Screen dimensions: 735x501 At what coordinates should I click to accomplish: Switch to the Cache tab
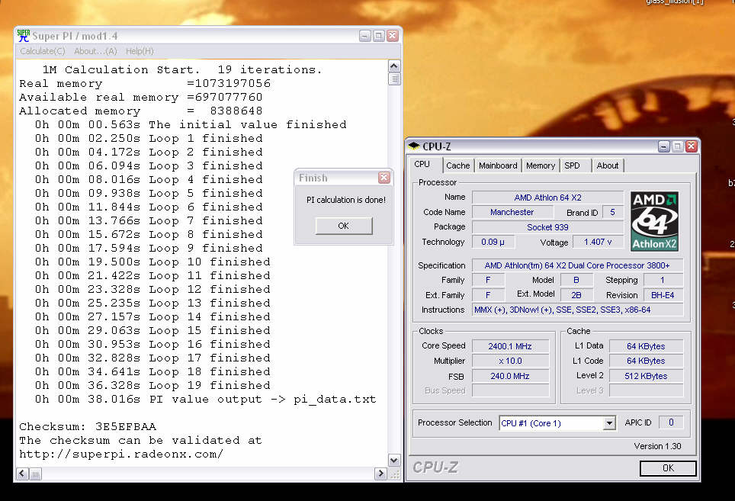pos(458,165)
